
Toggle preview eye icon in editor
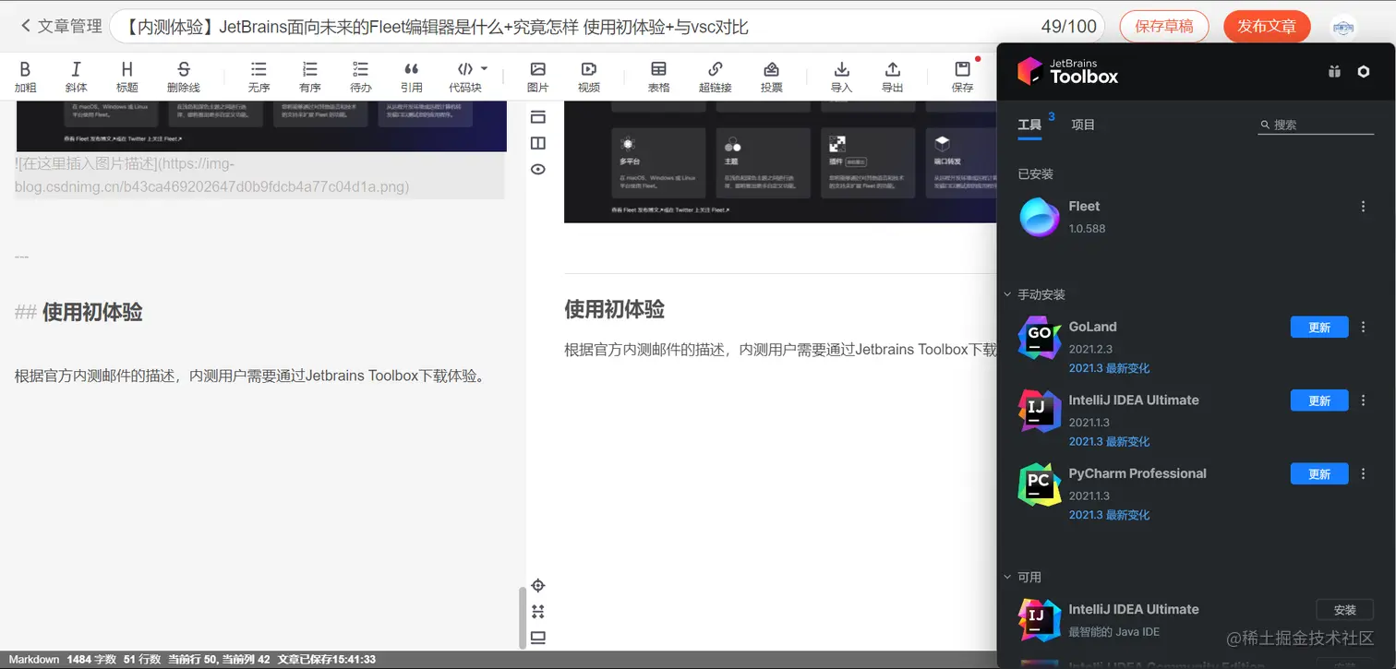(537, 169)
